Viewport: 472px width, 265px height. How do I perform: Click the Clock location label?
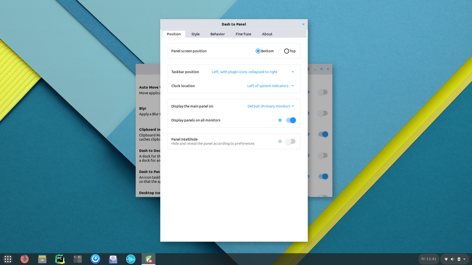183,86
